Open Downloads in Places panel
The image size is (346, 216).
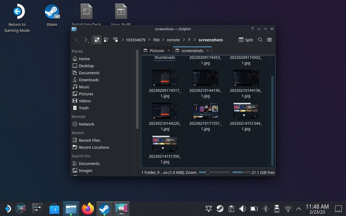coord(85,80)
